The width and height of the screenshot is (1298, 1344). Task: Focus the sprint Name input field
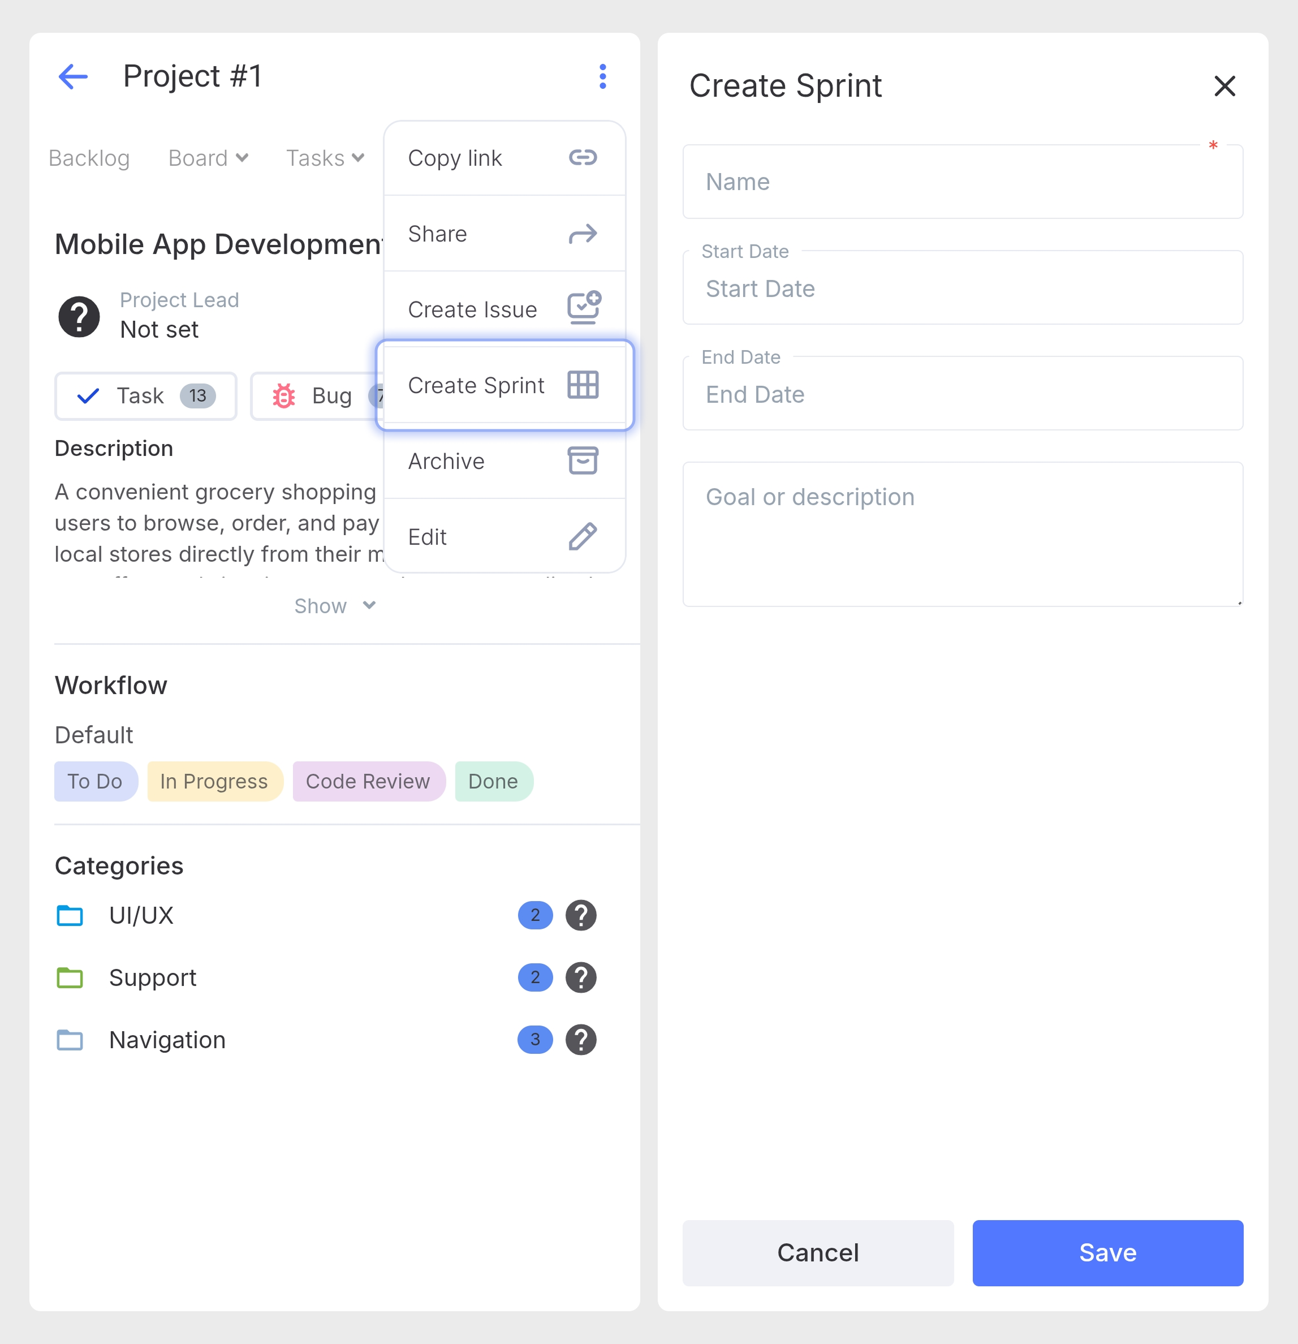[x=962, y=182]
